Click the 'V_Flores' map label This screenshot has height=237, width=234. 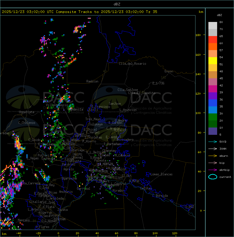[x=42, y=227]
